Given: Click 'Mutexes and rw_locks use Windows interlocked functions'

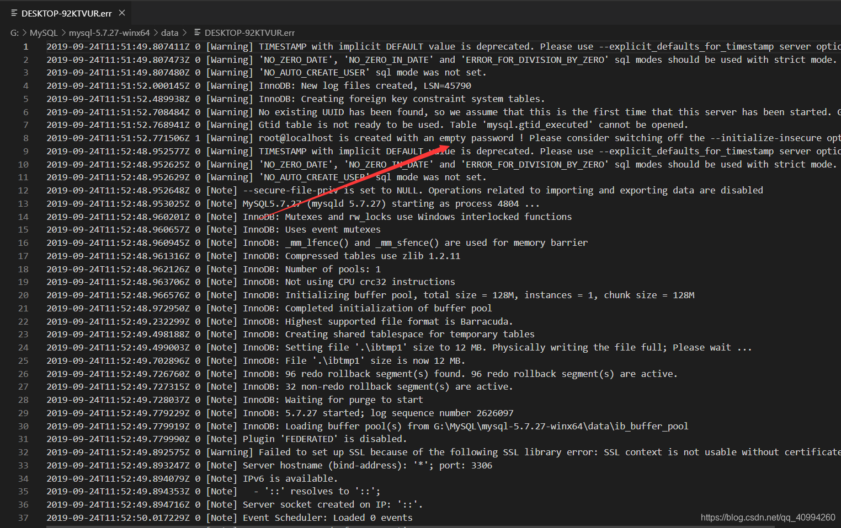Looking at the screenshot, I should click(428, 217).
